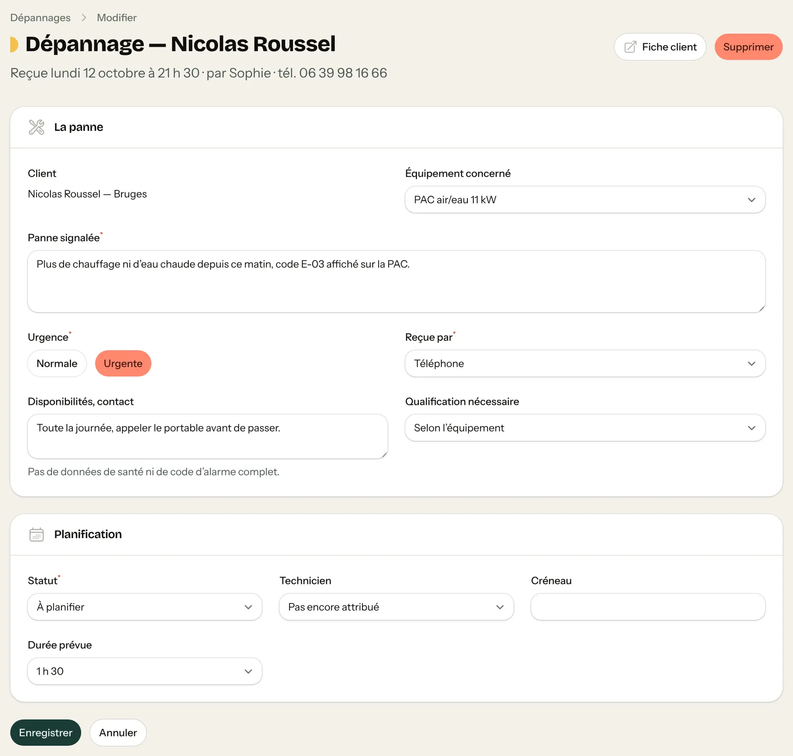Click the Annuler button
793x756 pixels.
(118, 733)
